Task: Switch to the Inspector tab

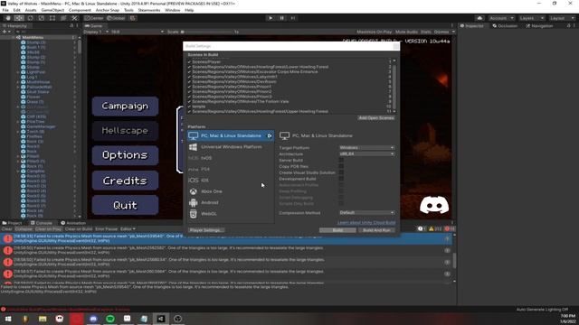Action: point(472,26)
